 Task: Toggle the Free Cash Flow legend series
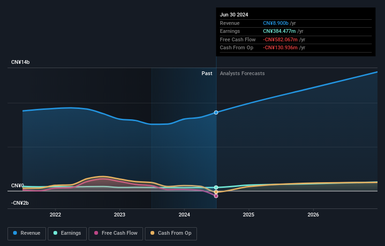[116, 233]
